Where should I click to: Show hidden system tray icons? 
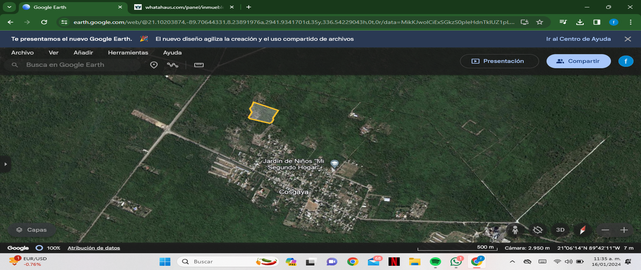512,261
